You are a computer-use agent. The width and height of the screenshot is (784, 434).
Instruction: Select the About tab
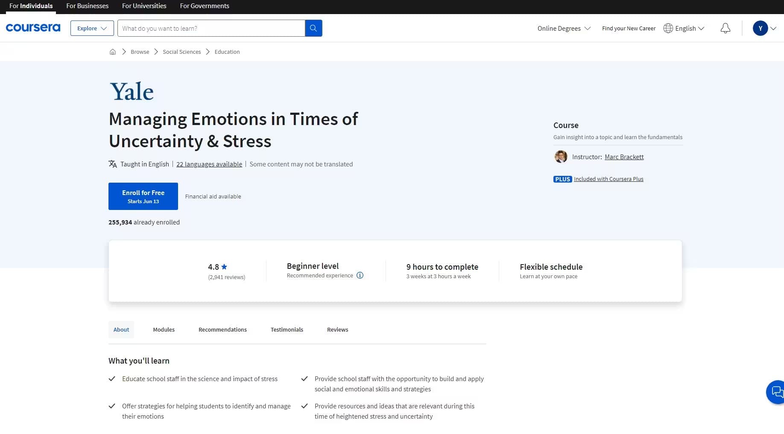click(121, 329)
